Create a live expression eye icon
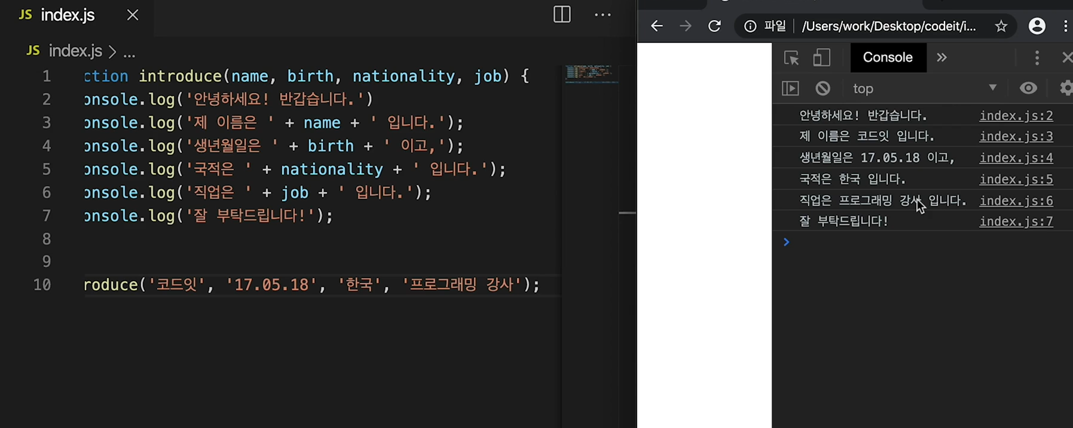This screenshot has width=1073, height=428. (x=1028, y=88)
